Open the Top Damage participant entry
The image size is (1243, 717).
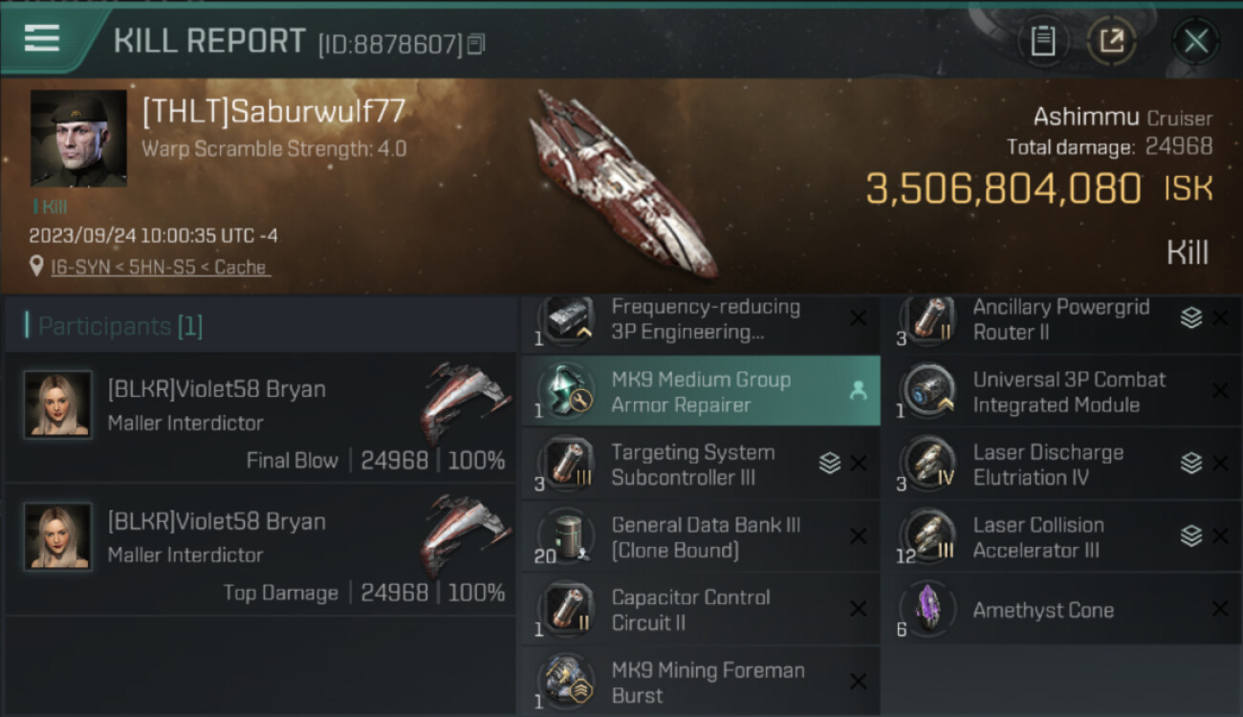260,550
